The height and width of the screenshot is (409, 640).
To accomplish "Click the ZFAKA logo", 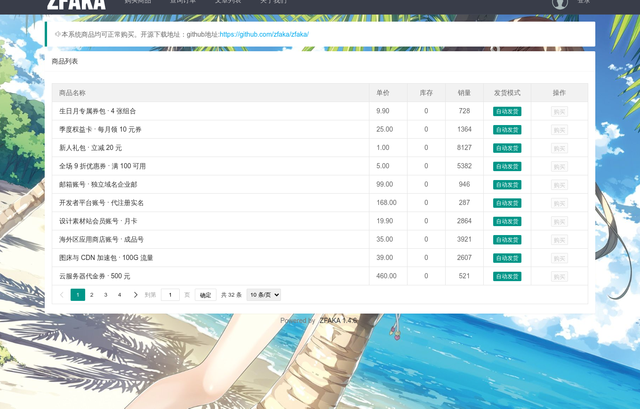I will [x=76, y=4].
